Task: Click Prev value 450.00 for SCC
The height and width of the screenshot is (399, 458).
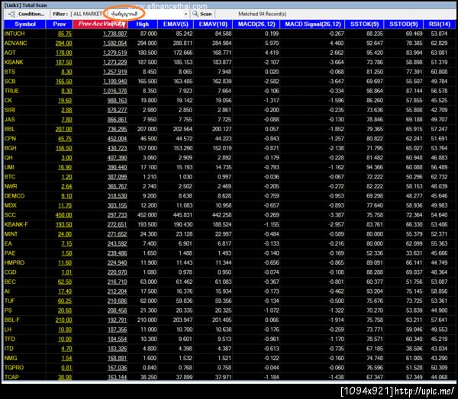Action: coord(63,215)
